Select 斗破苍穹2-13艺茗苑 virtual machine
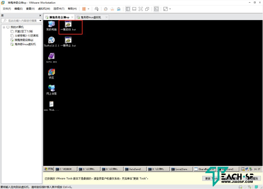The image size is (263, 189). pyautogui.click(x=26, y=36)
